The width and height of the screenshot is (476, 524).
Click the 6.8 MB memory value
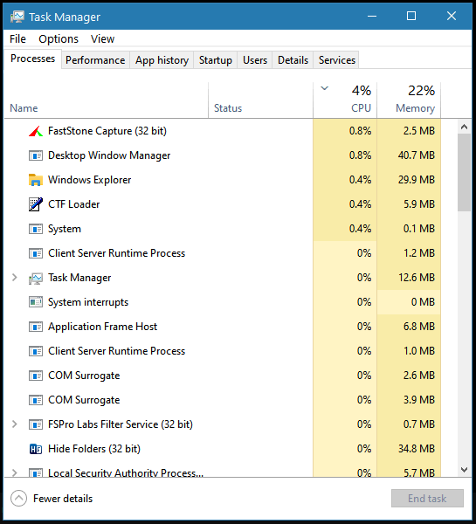pyautogui.click(x=419, y=327)
